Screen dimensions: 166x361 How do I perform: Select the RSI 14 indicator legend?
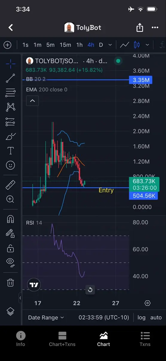tap(34, 223)
